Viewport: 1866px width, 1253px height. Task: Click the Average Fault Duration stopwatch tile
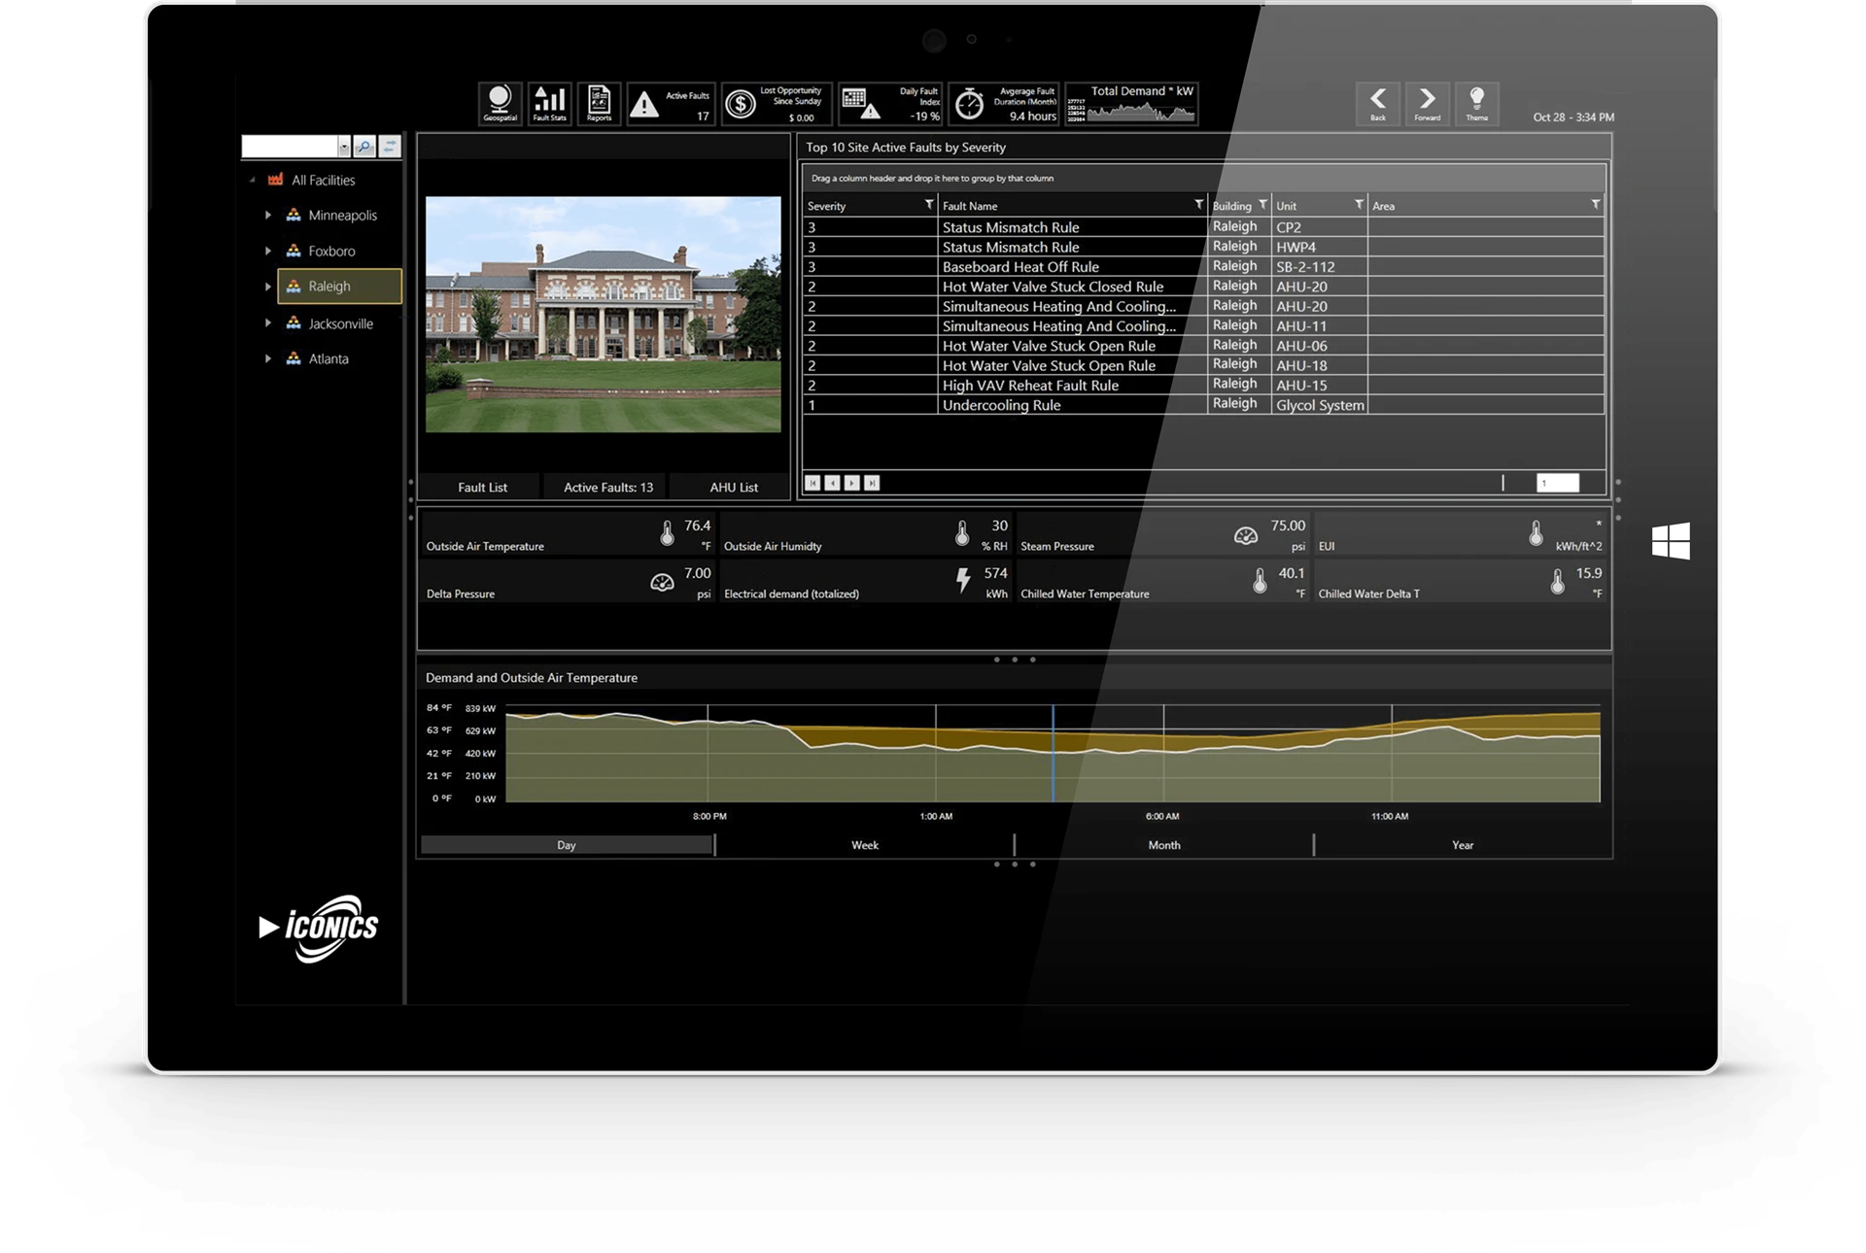1004,104
